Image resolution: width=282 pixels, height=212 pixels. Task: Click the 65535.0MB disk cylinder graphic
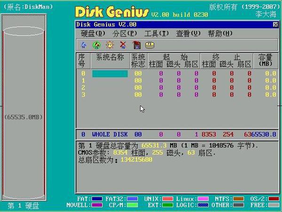coord(23,114)
